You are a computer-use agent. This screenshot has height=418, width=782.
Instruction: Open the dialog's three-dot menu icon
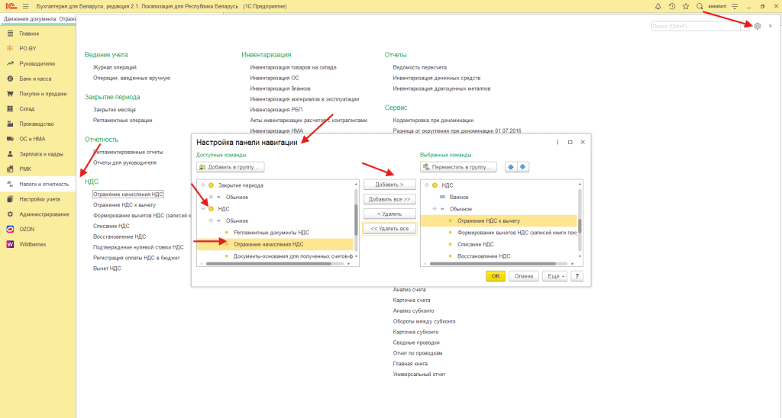(557, 143)
